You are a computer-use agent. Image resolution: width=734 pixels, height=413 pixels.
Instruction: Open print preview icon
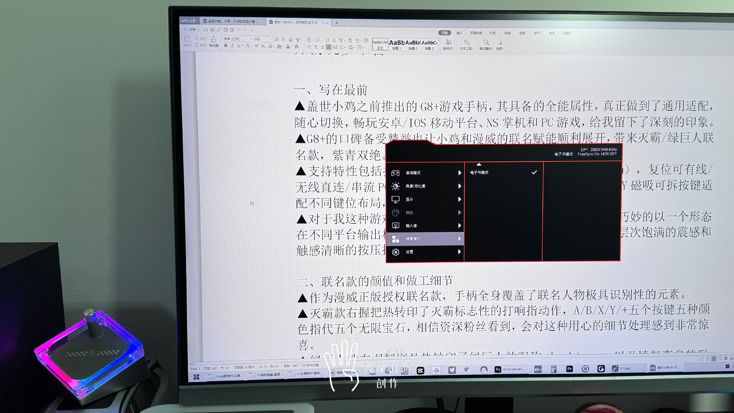[x=232, y=30]
